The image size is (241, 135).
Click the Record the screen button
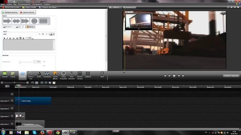[x=12, y=7]
